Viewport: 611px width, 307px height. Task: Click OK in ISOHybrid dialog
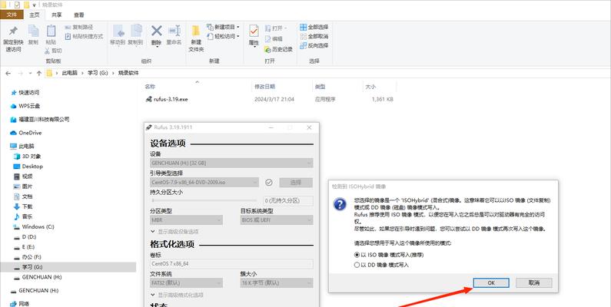(x=491, y=283)
